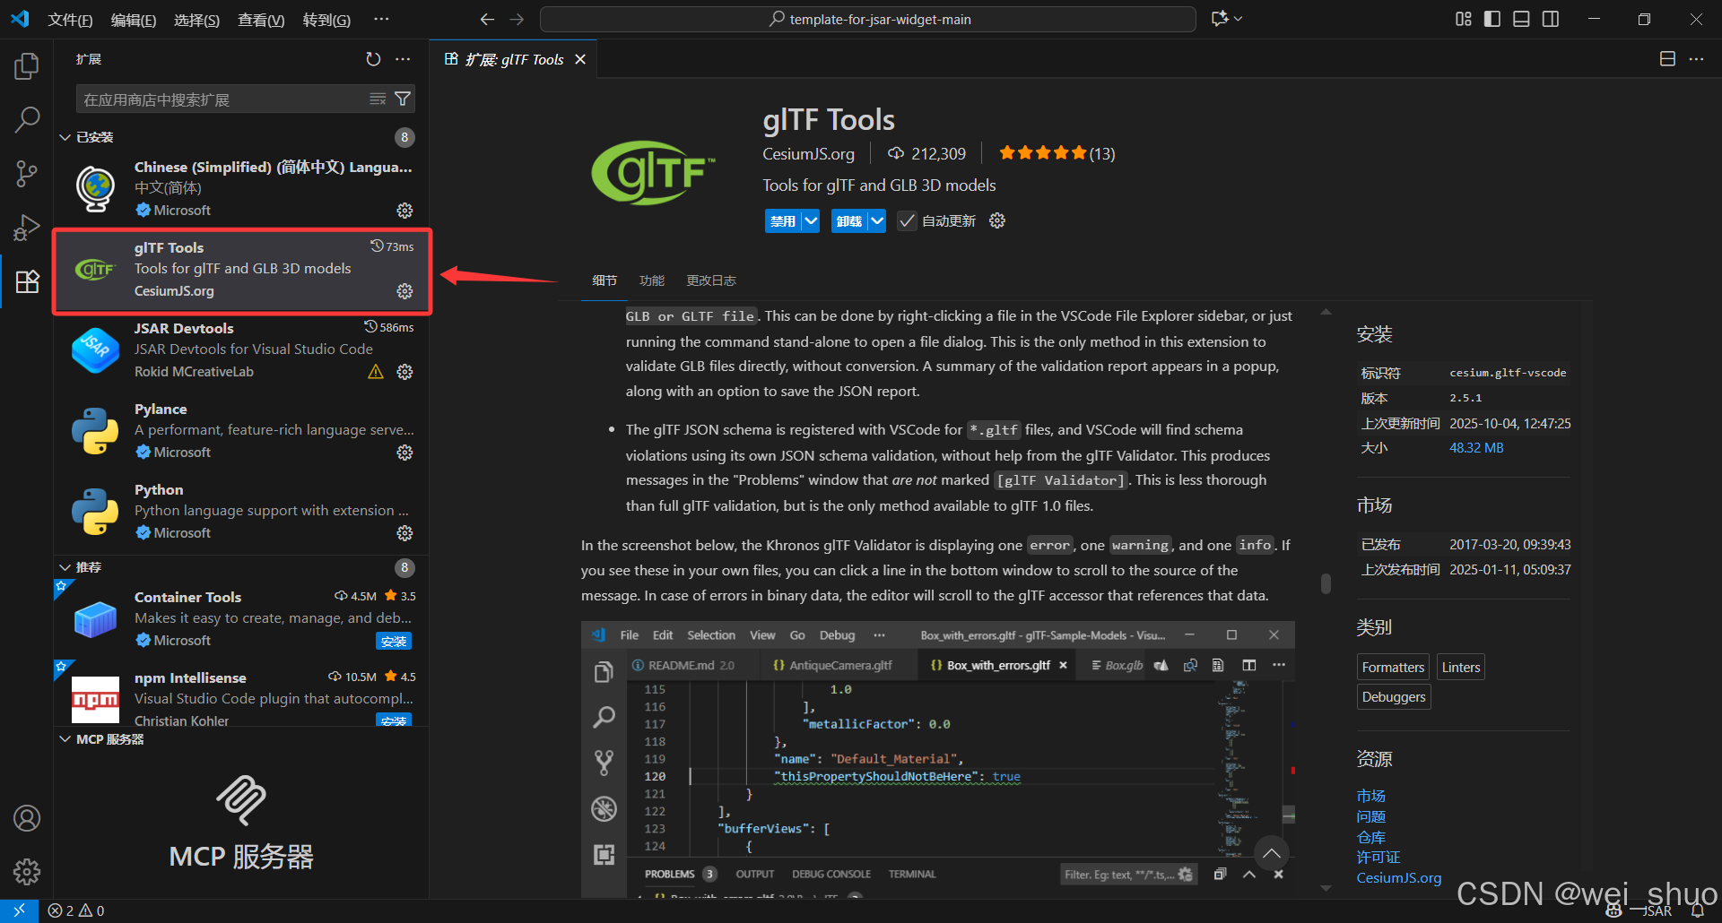Open extension search filter funnel

[x=403, y=99]
